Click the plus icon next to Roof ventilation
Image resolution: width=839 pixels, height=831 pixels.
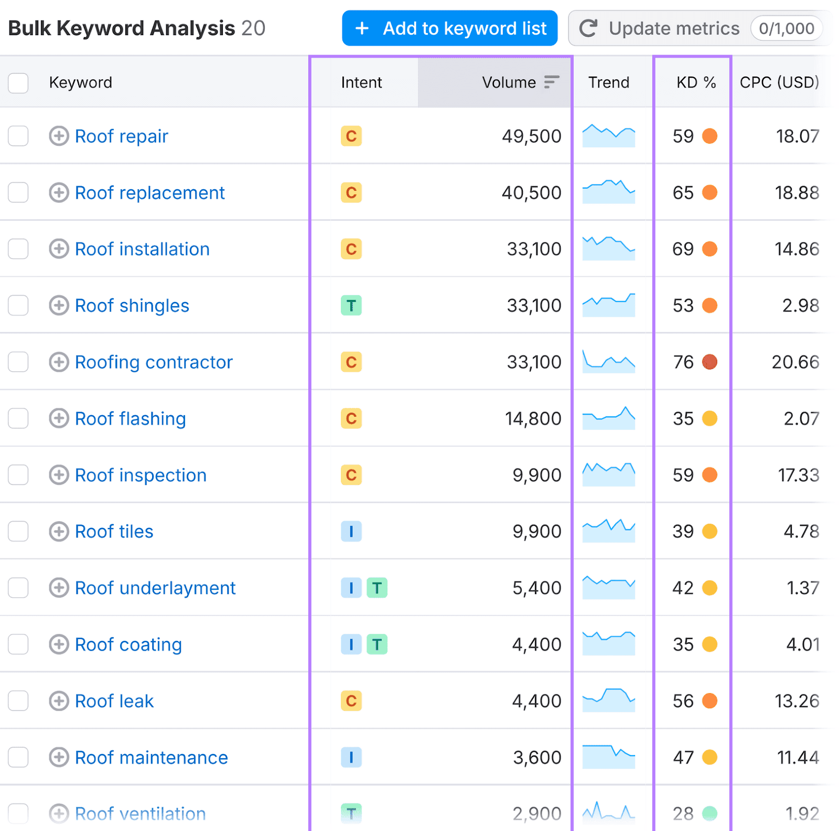(x=59, y=813)
